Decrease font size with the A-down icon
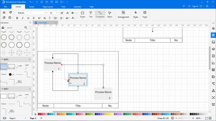The image size is (216, 121). tap(67, 13)
